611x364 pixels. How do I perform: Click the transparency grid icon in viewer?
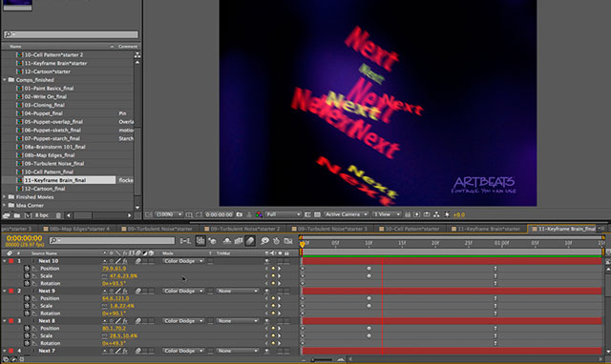318,214
